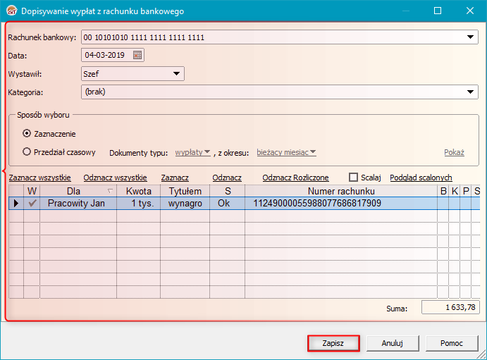This screenshot has height=360, width=487.
Task: Click the wynagro title cell
Action: click(x=185, y=204)
